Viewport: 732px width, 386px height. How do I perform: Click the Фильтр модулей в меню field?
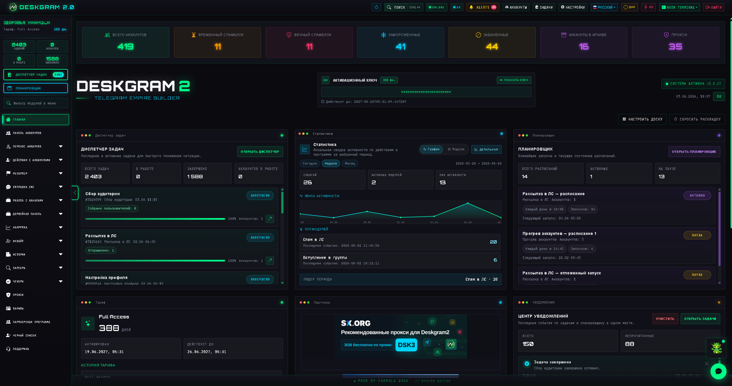point(35,103)
